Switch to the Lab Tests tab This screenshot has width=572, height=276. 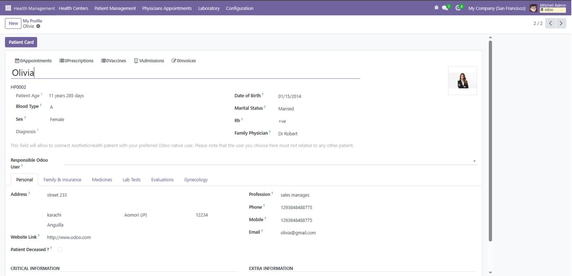coord(132,180)
